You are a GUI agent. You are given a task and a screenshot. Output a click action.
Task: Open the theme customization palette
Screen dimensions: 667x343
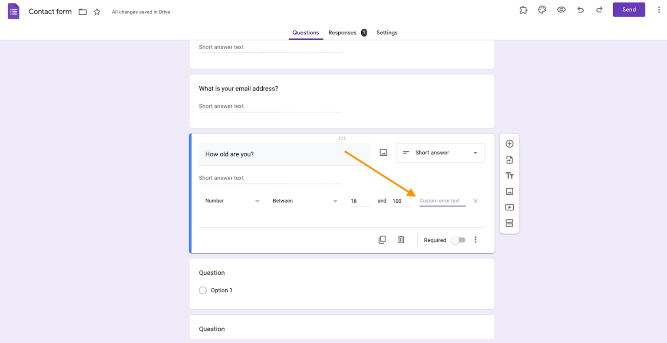pos(542,9)
